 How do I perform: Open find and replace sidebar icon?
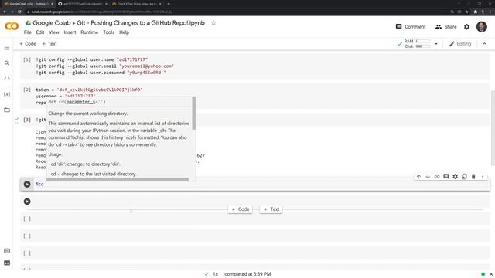7,63
